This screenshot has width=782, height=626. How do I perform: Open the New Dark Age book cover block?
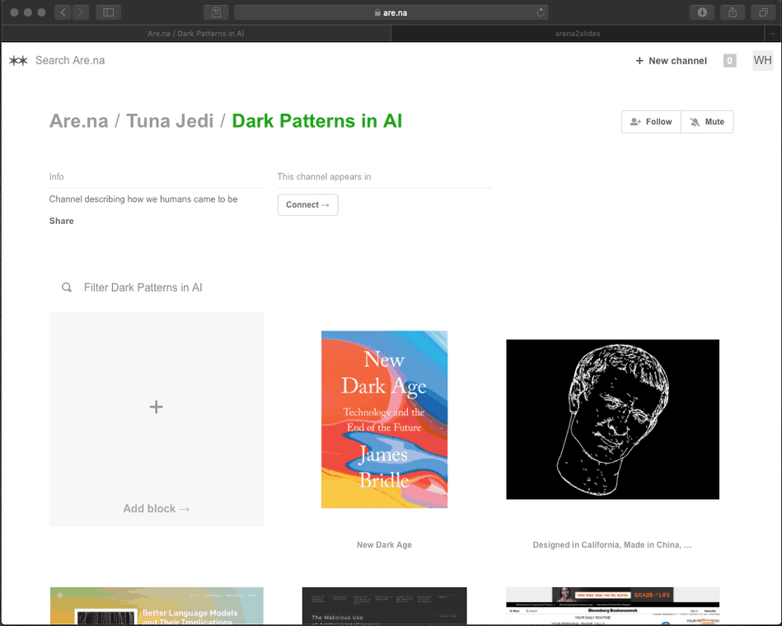[385, 419]
